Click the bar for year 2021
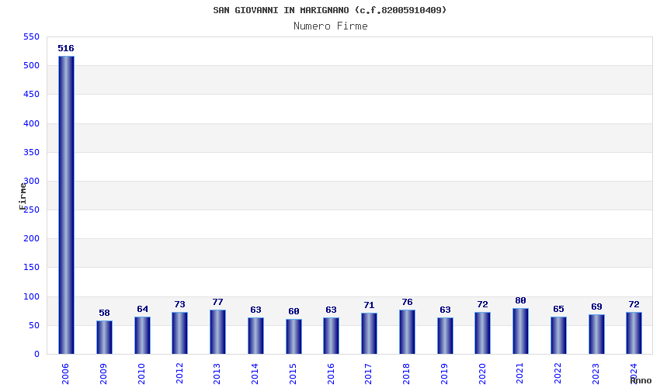Viewport: 660px width, 388px height. pyautogui.click(x=520, y=331)
